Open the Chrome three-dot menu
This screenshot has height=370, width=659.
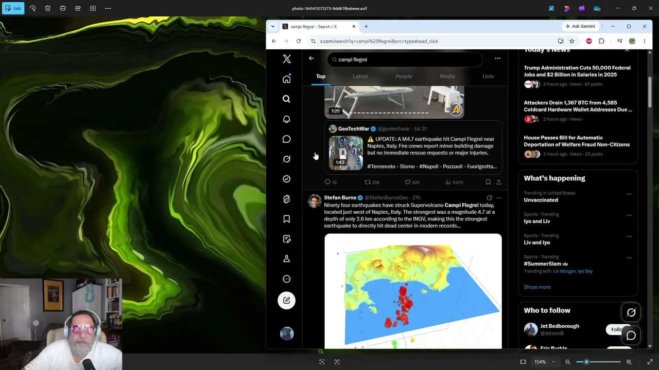(x=645, y=41)
